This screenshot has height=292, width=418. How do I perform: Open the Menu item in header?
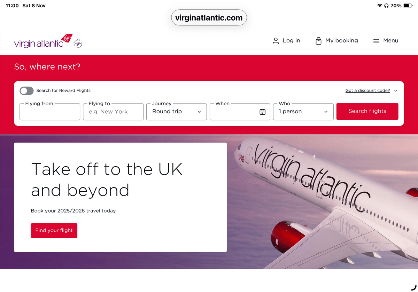(x=386, y=41)
